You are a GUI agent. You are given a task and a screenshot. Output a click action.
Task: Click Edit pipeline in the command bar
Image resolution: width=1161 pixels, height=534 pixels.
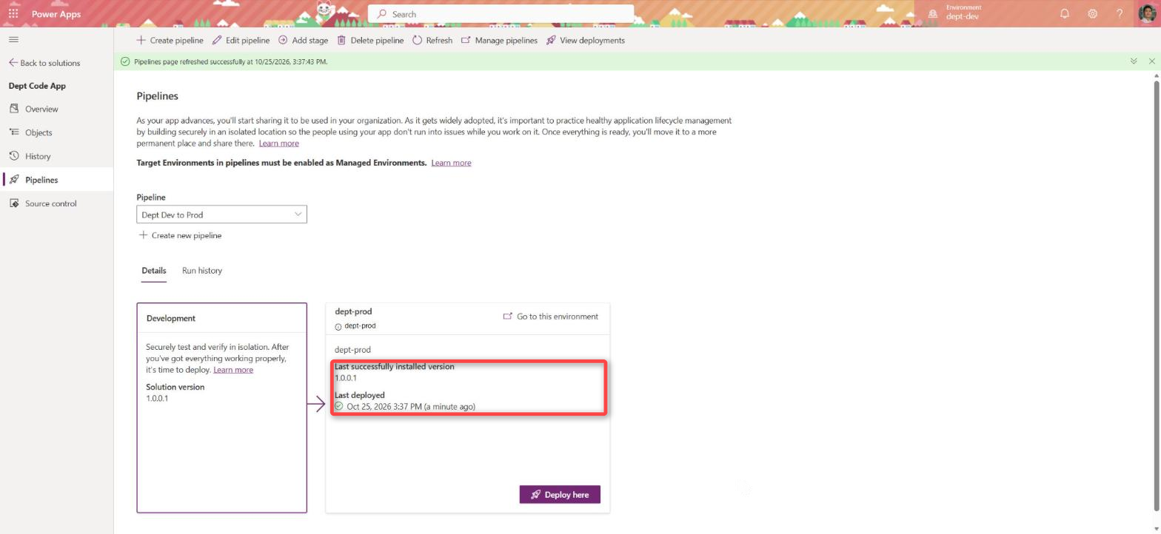click(x=241, y=40)
